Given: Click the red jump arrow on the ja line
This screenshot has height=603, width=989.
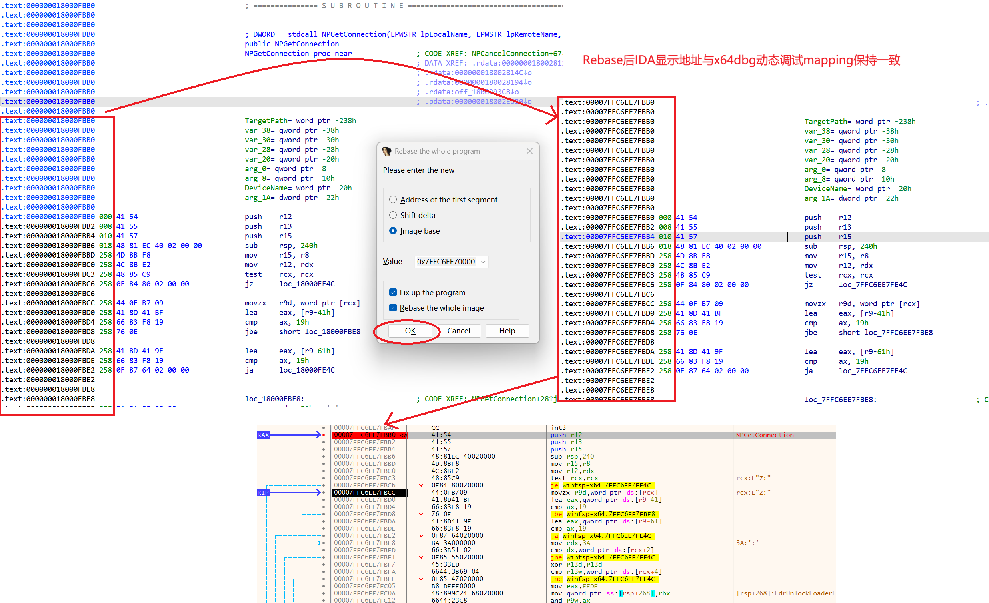Looking at the screenshot, I should click(421, 536).
